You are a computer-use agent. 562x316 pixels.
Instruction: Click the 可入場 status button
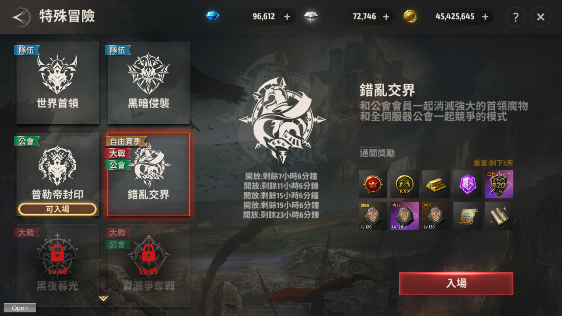click(x=57, y=209)
